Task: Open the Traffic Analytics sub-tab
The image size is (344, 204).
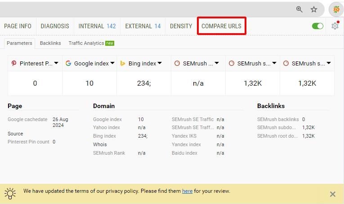Action: [86, 43]
